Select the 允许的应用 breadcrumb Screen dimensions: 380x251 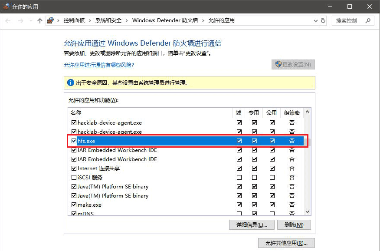222,20
